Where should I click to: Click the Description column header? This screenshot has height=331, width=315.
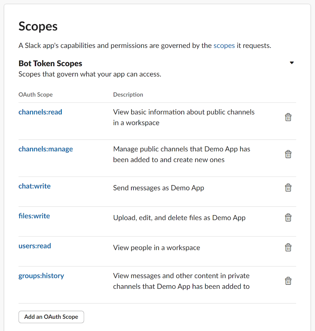[x=128, y=94]
